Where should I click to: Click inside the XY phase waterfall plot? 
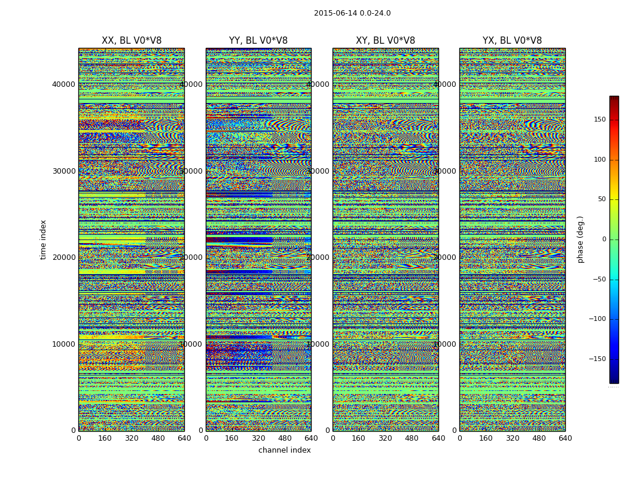385,239
